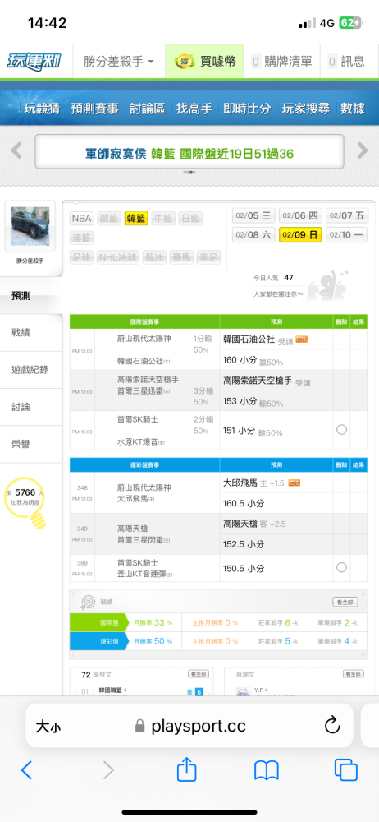Screen dimensions: 379x822
Task: Tap 國際盤 莊家殺手 6 次 stat
Action: click(278, 623)
